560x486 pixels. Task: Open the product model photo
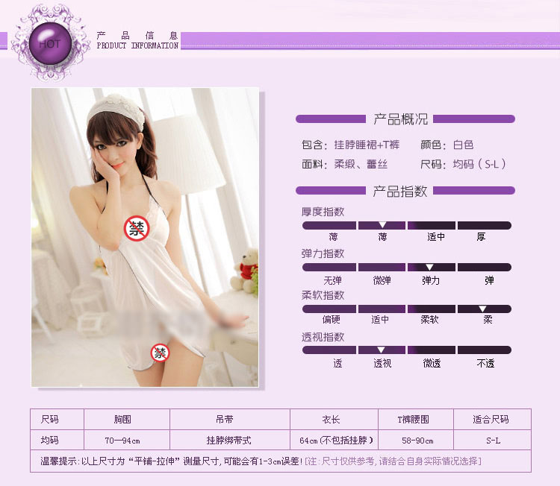point(145,237)
